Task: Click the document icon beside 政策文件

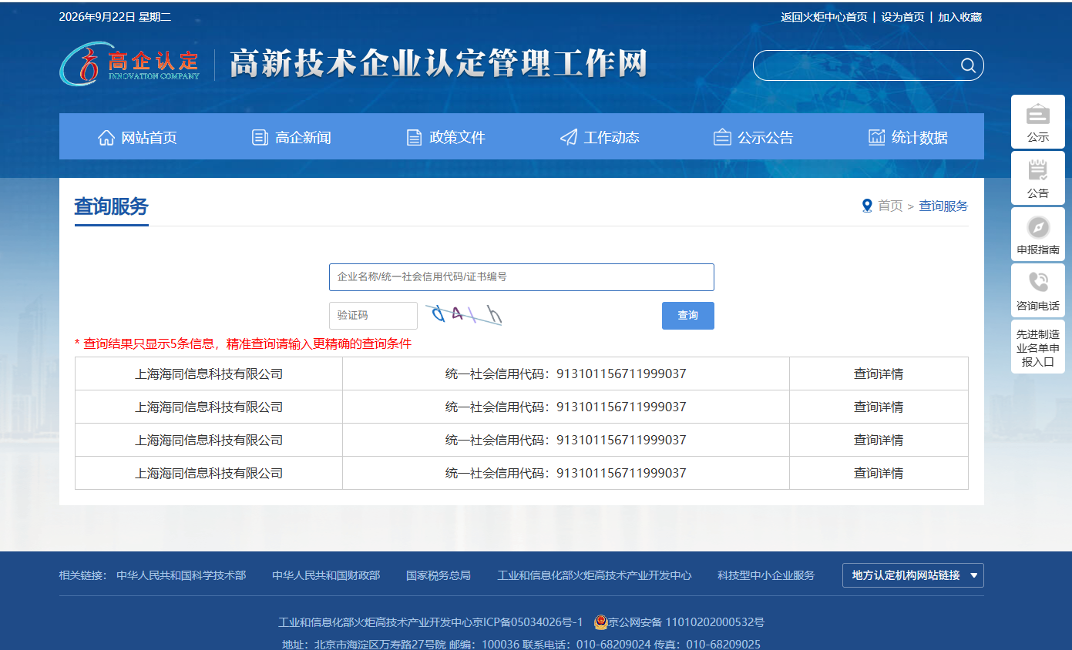Action: [x=414, y=137]
